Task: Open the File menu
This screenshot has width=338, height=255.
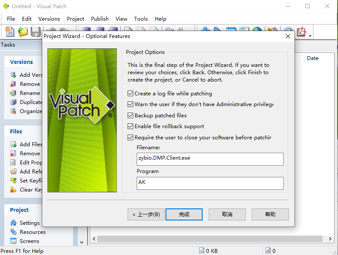Action: [11, 19]
